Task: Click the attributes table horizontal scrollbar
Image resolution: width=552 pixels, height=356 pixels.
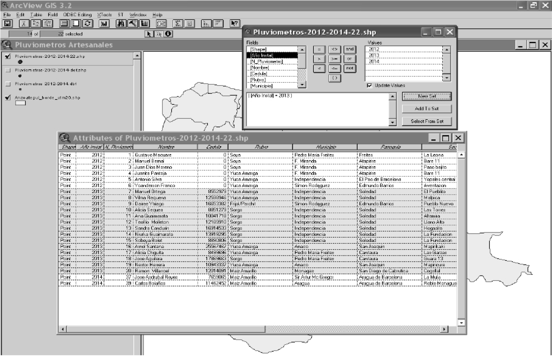Action: pyautogui.click(x=348, y=329)
